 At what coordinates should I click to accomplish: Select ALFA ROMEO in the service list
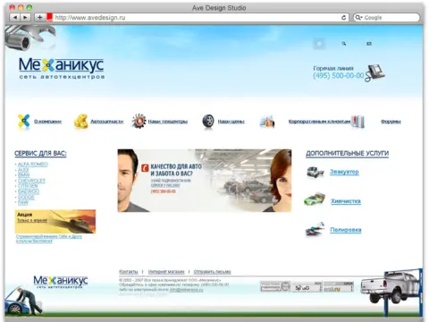32,165
